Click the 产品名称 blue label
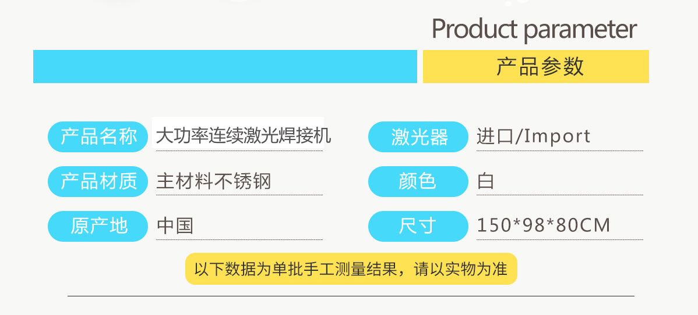 point(98,137)
